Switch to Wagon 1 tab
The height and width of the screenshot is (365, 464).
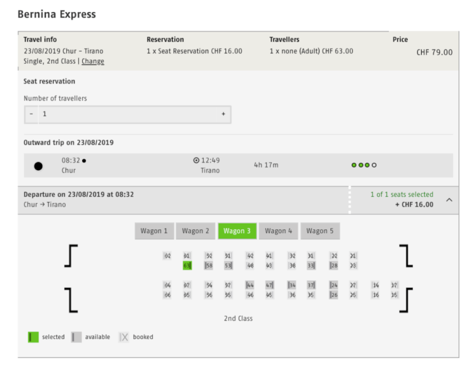coord(154,231)
